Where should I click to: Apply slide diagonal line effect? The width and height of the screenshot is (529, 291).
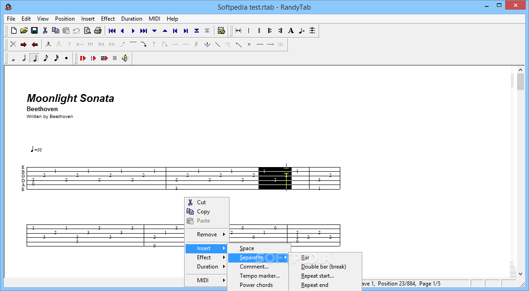pos(218,45)
